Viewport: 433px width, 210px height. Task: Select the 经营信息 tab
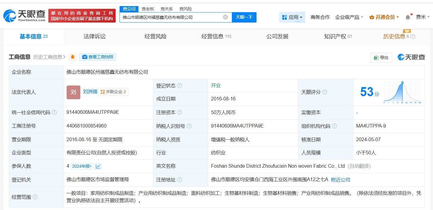216,37
